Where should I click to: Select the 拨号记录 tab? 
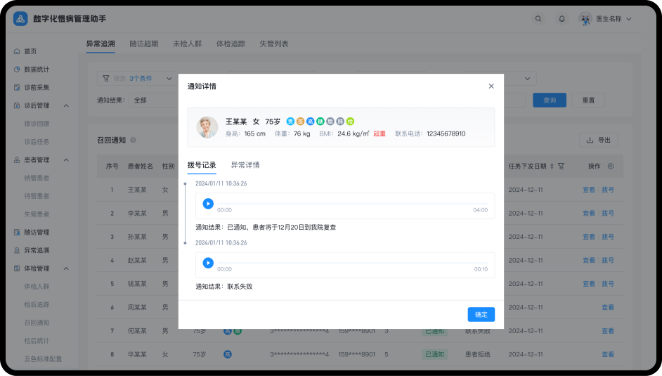(202, 165)
